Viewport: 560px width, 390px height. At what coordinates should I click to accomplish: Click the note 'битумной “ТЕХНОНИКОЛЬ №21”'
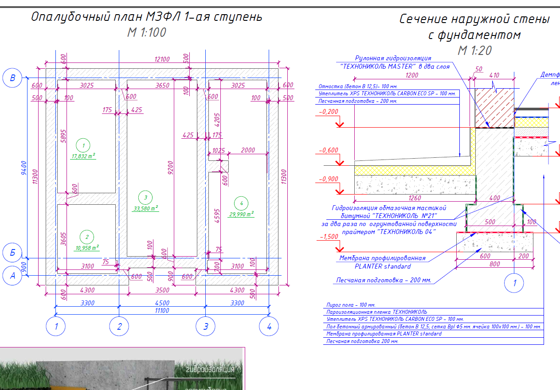click(389, 216)
